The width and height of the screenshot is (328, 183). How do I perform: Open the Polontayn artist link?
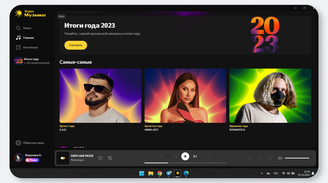[77, 160]
